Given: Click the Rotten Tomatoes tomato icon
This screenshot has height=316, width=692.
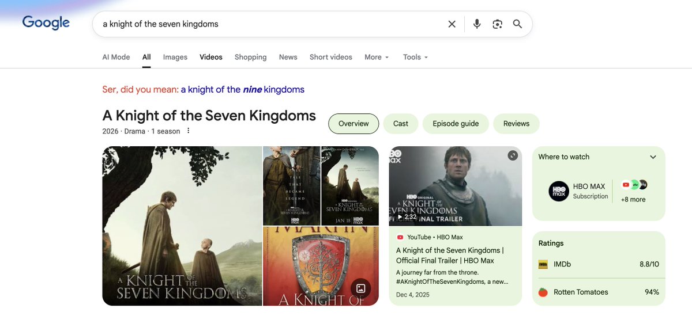Looking at the screenshot, I should click(x=543, y=292).
